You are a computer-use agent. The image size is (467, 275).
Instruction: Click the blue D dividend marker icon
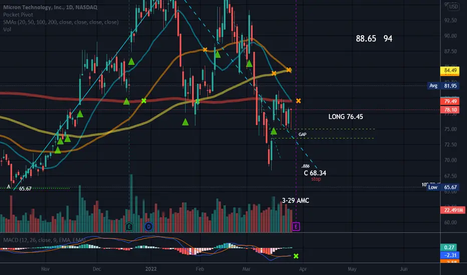(148, 227)
